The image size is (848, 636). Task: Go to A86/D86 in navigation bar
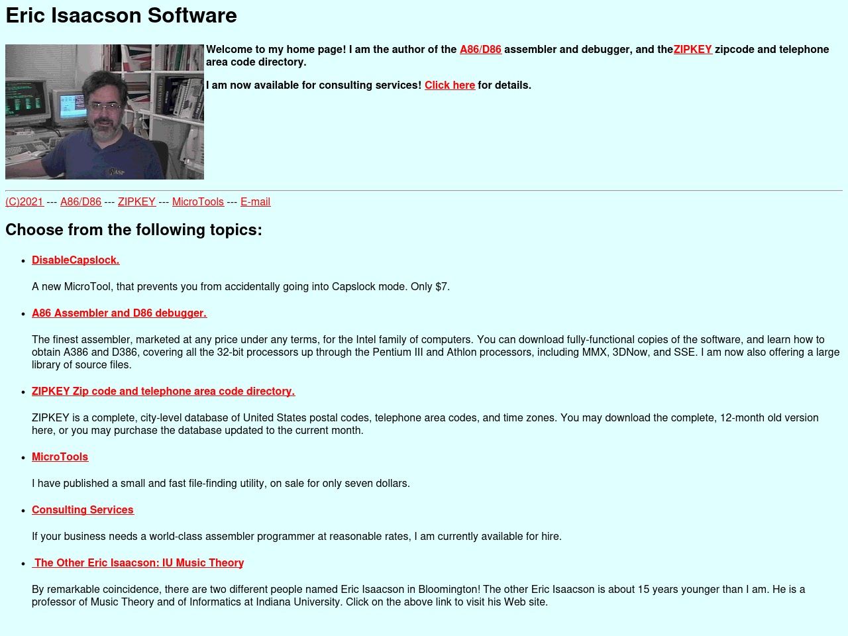click(x=81, y=202)
